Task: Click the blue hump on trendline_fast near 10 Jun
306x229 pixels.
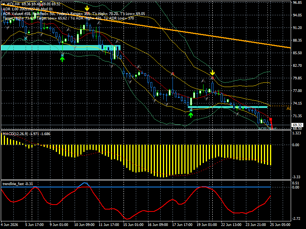Action: click(84, 185)
